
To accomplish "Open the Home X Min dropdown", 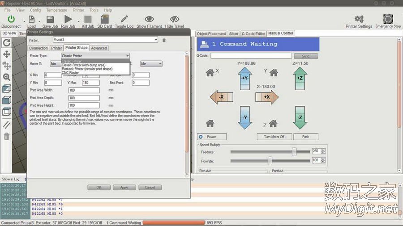I will [x=56, y=64].
